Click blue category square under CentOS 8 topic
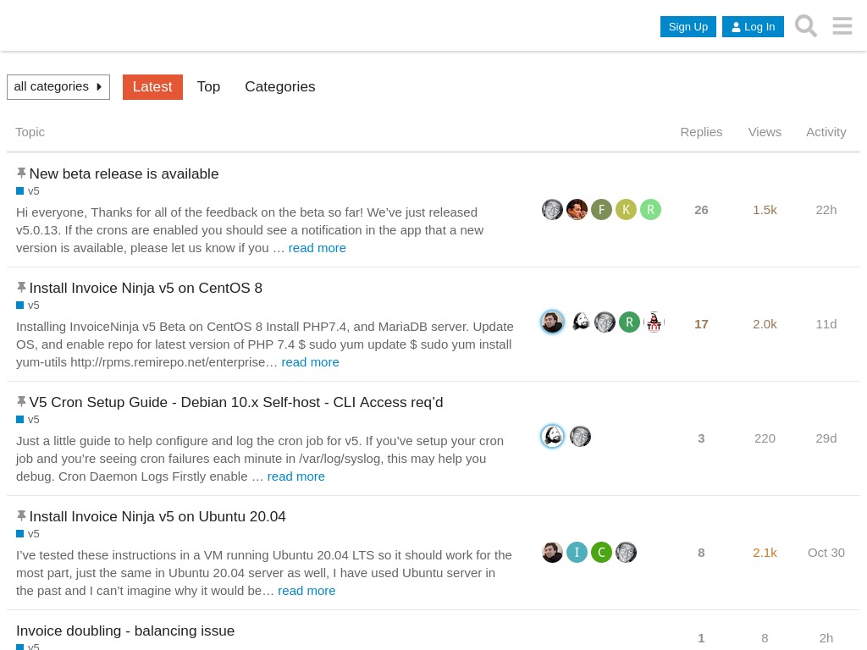867x650 pixels. (20, 305)
